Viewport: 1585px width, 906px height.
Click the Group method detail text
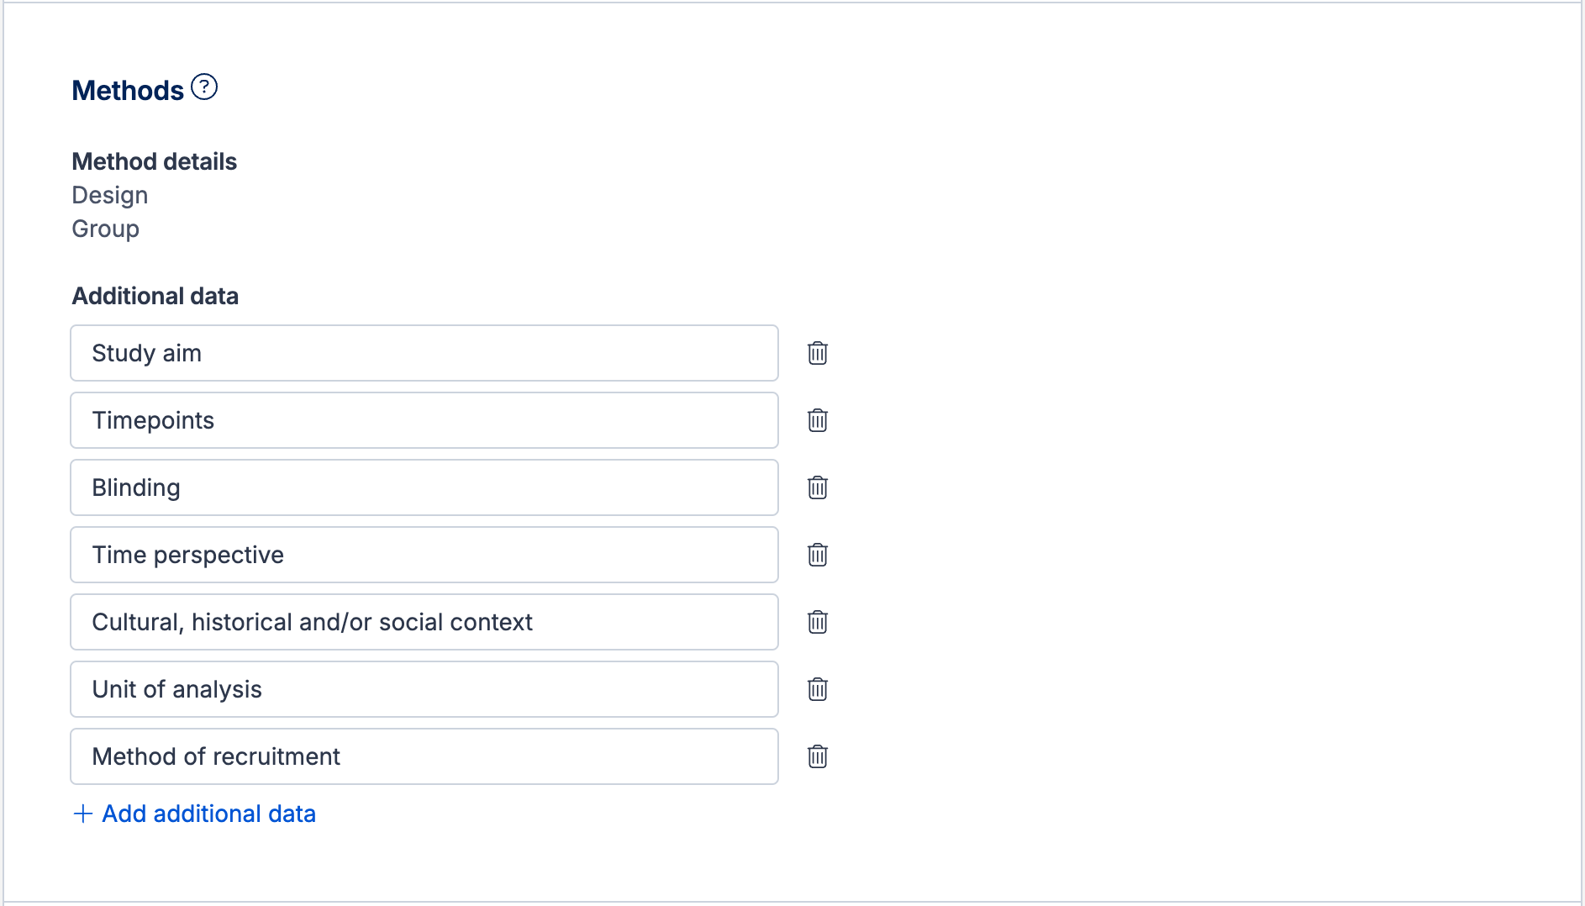pyautogui.click(x=106, y=229)
